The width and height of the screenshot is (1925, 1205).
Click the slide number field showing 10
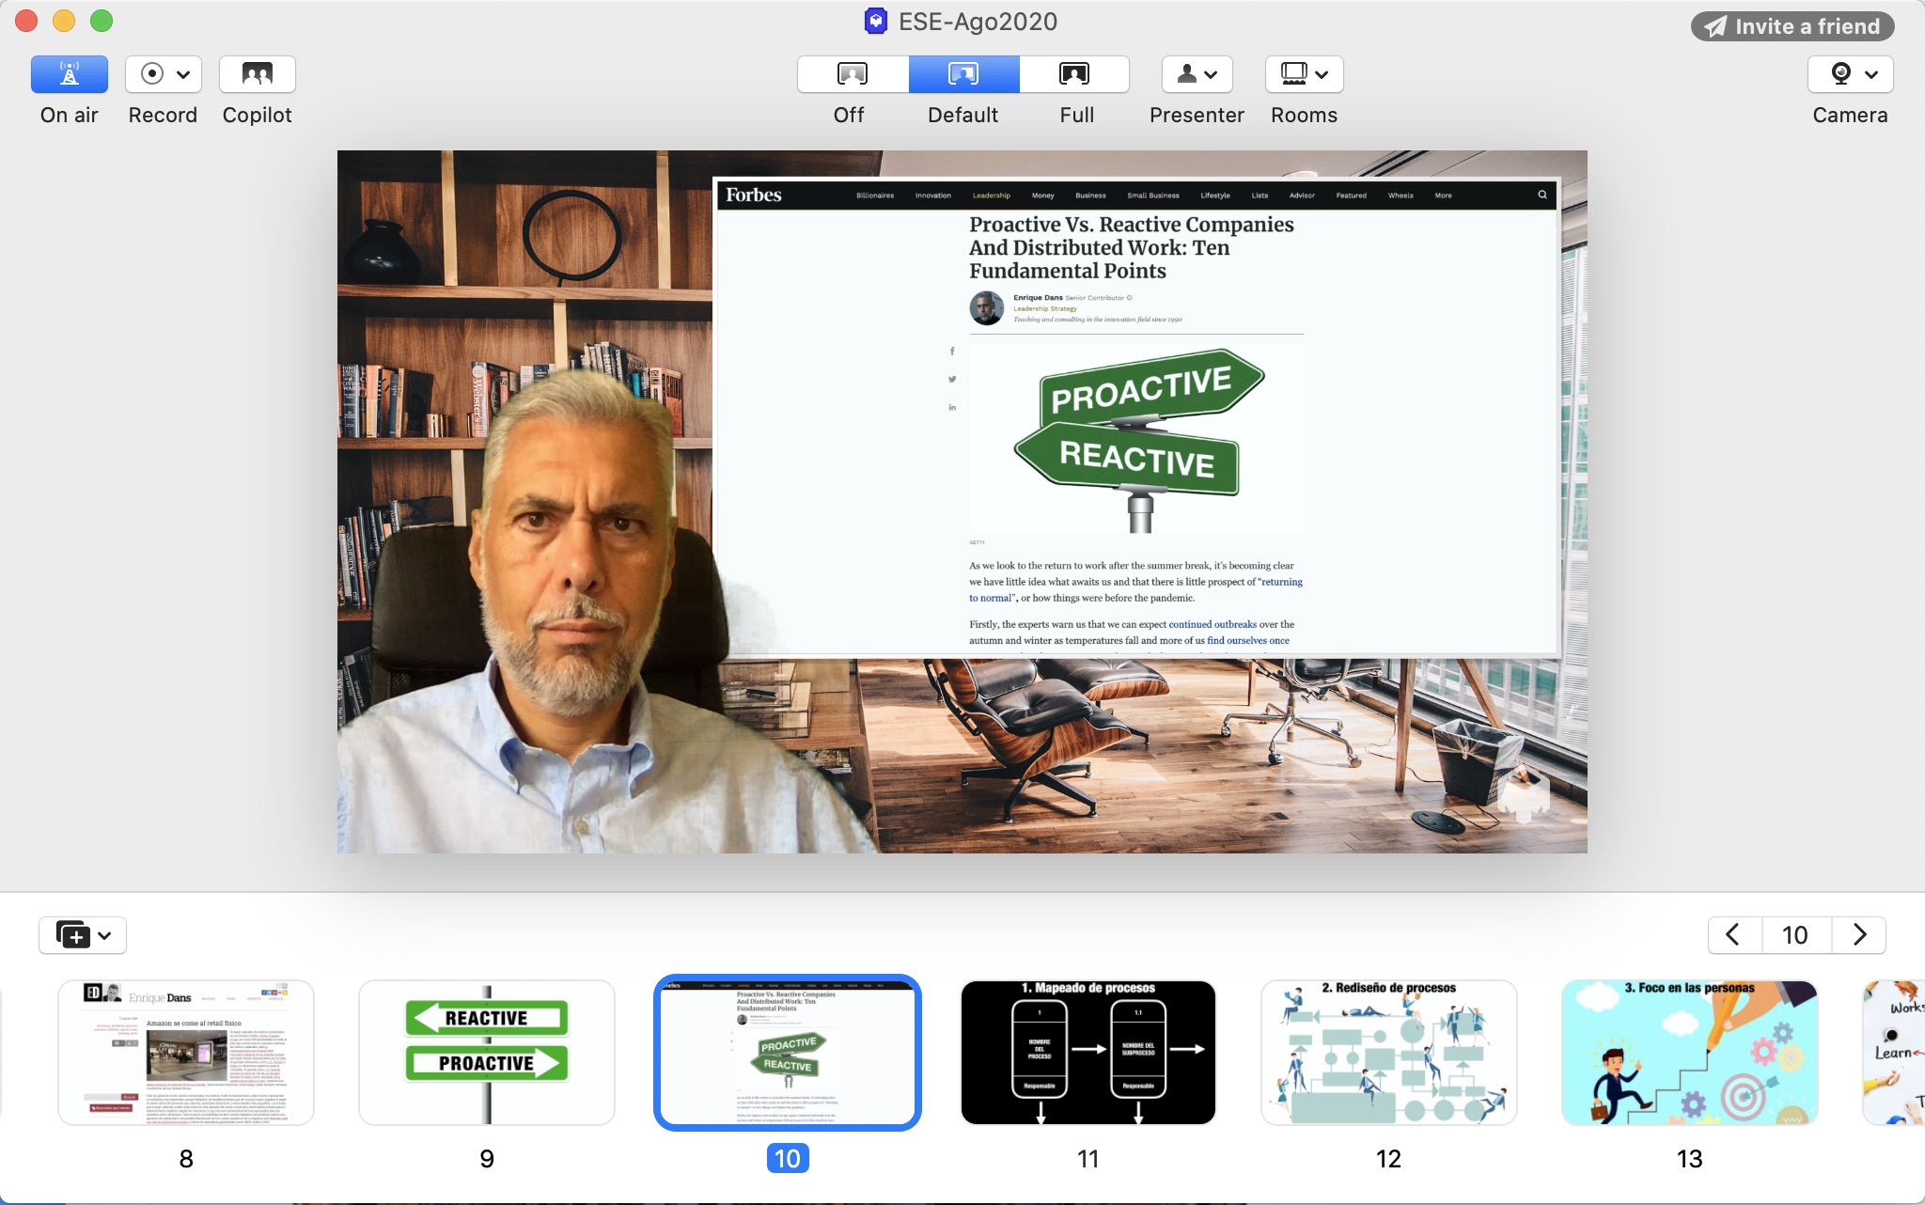pos(1795,935)
